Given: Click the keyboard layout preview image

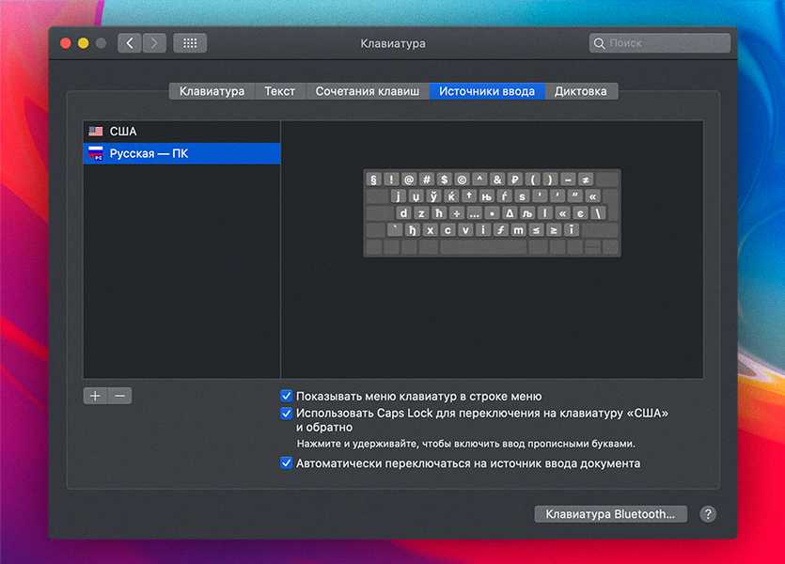Looking at the screenshot, I should coord(492,212).
